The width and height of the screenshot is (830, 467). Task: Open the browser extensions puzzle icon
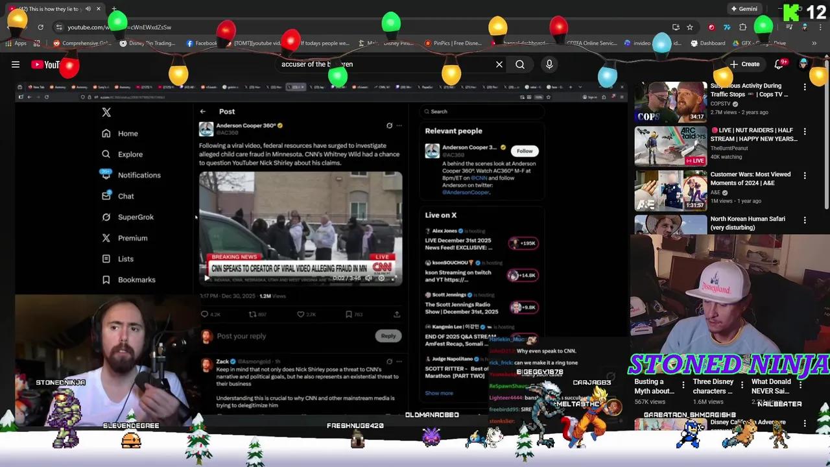(x=743, y=27)
